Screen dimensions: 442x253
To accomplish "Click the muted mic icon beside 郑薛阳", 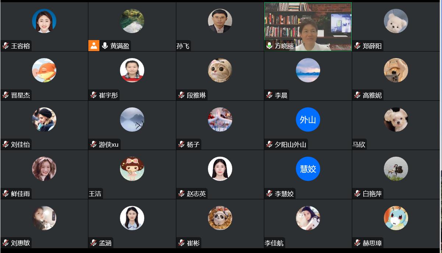I will pyautogui.click(x=357, y=46).
